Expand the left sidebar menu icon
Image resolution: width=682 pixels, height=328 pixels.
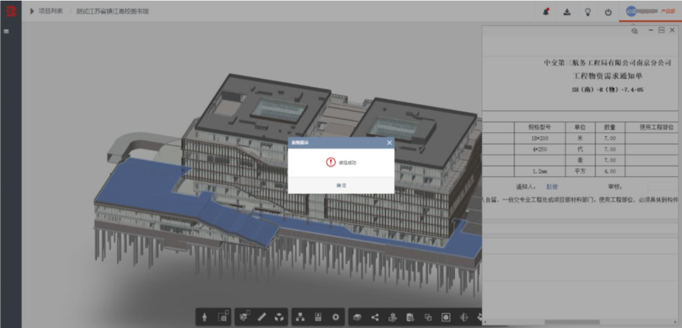(6, 31)
